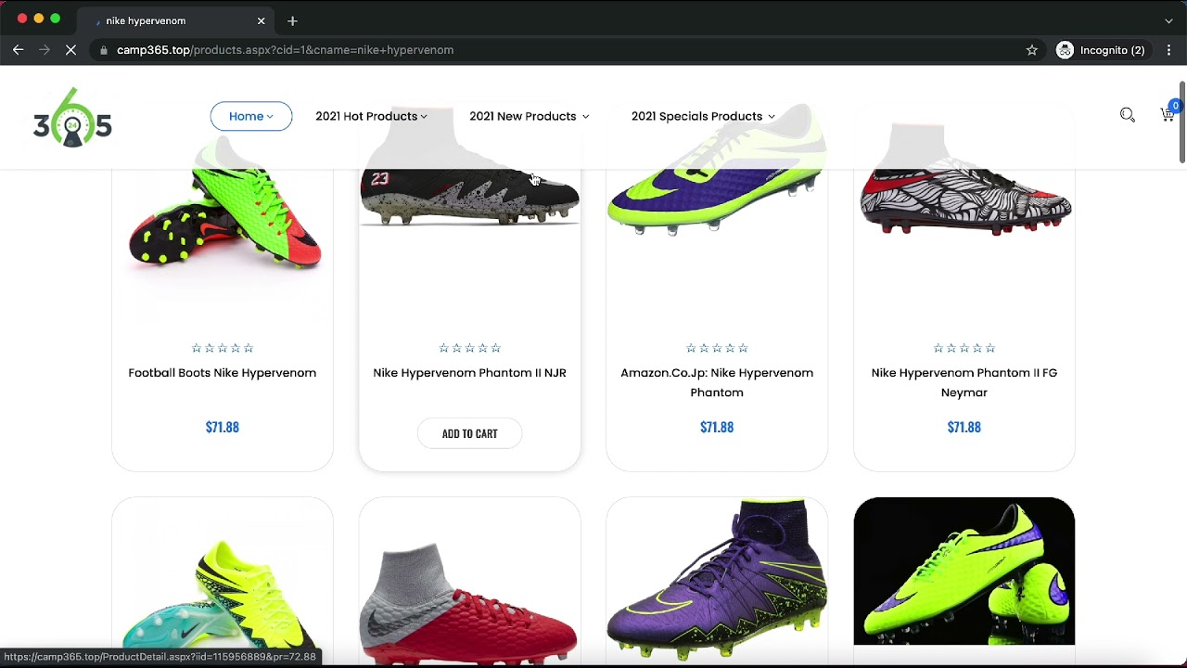The width and height of the screenshot is (1187, 668).
Task: Rate Amazon.Co.Jp Nike Hypervenom Phantom stars
Action: [717, 348]
